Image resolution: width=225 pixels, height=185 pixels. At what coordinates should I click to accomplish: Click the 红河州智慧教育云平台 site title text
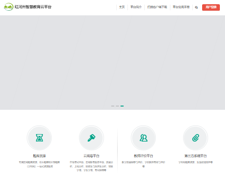33,7
